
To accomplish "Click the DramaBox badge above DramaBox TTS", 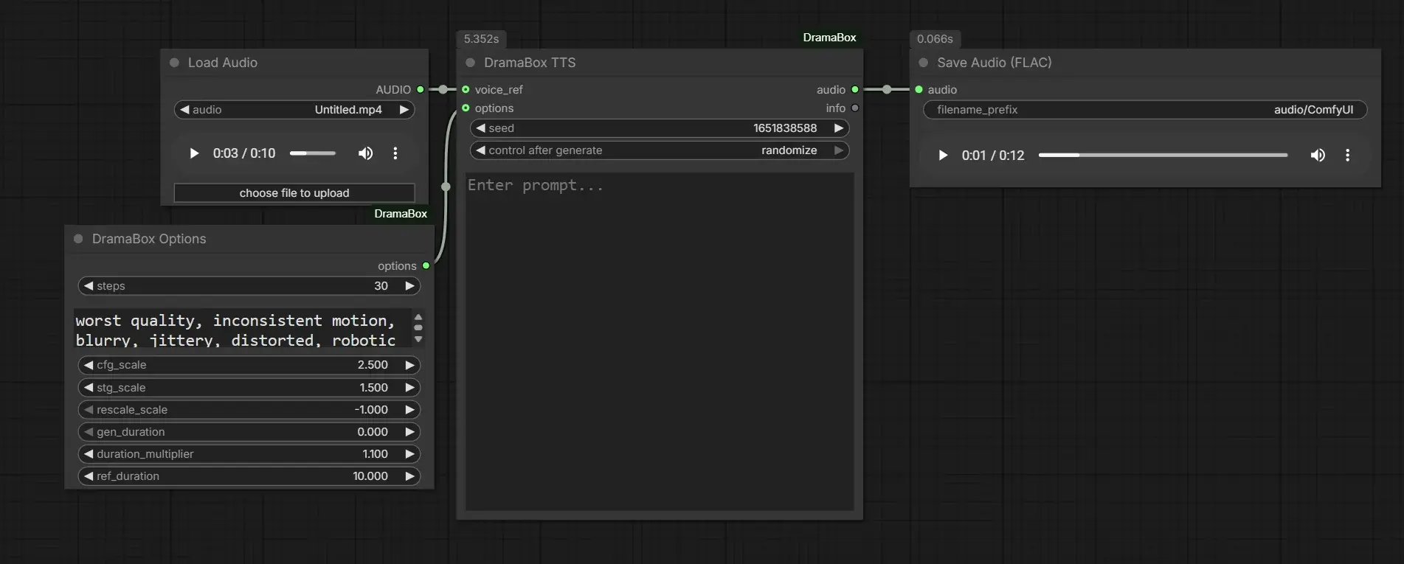I will click(x=829, y=38).
